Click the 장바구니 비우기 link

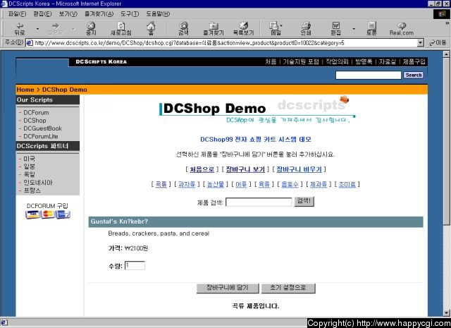(x=299, y=169)
